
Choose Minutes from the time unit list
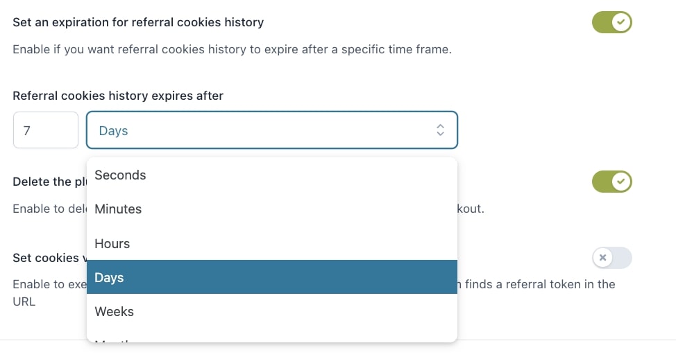271,209
